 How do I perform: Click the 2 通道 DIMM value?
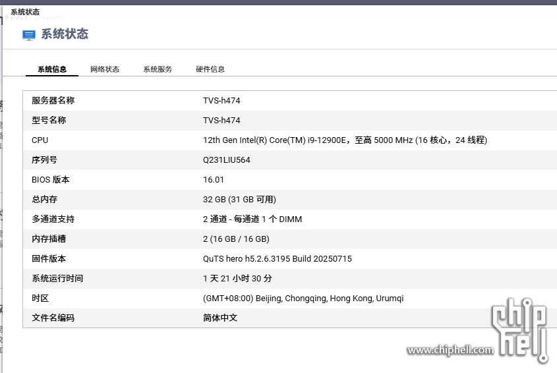252,219
